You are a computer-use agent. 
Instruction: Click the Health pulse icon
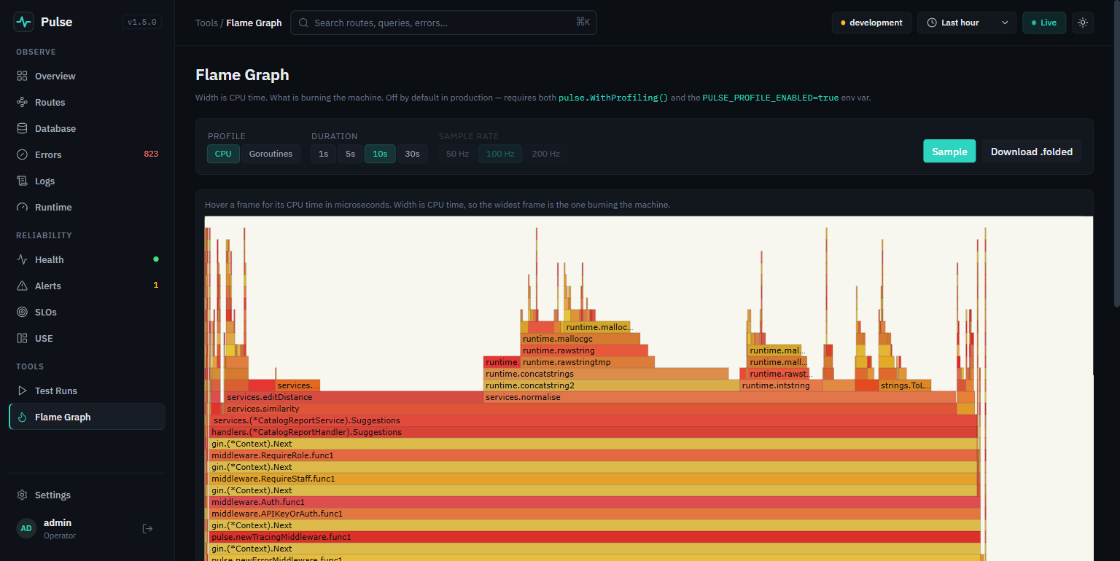(22, 259)
